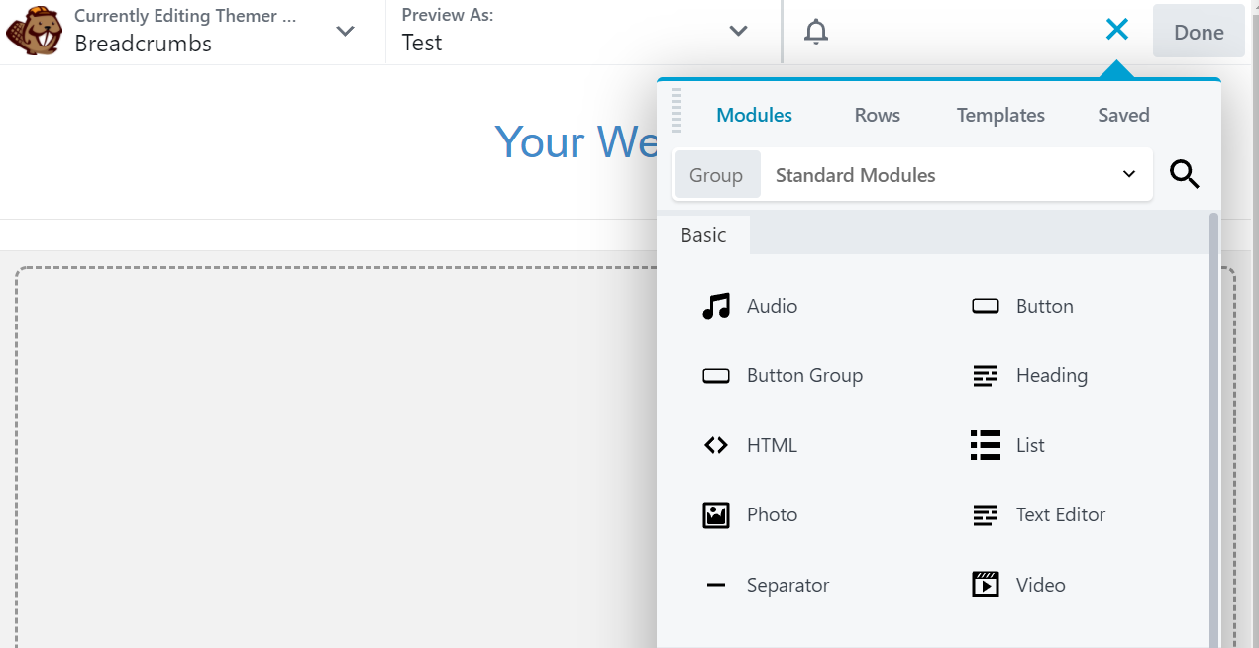Switch to the Templates tab
This screenshot has width=1259, height=648.
[x=1000, y=115]
